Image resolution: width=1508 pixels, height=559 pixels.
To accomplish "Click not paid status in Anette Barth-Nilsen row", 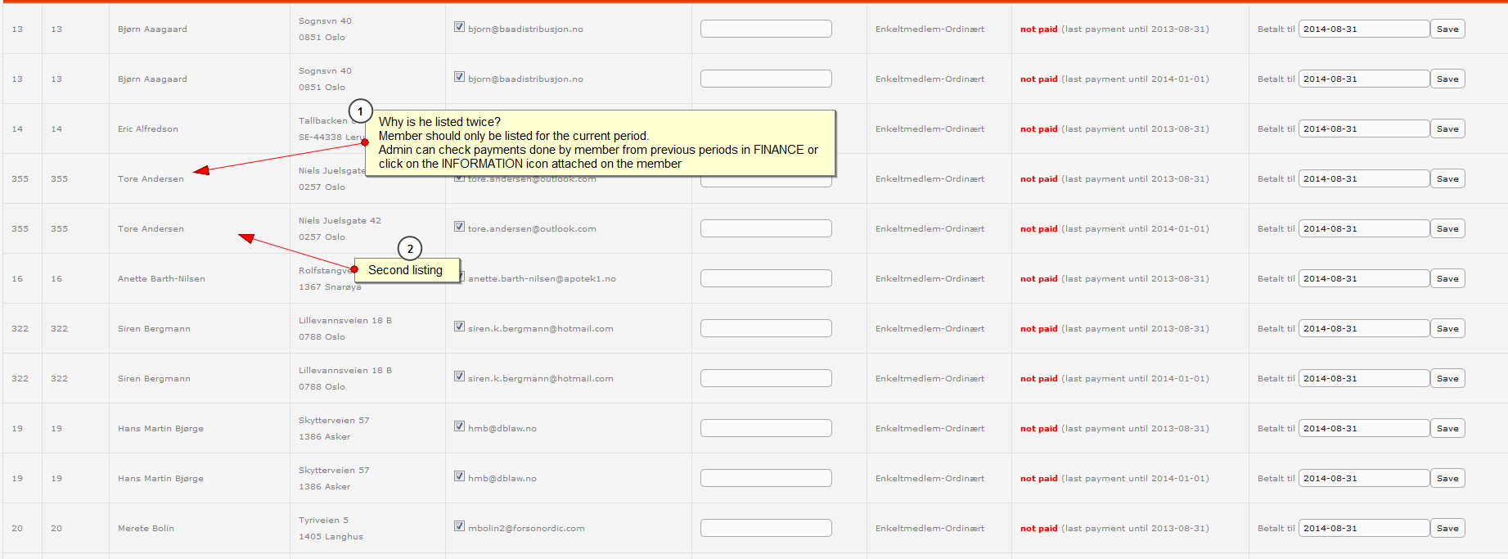I will pos(1038,278).
